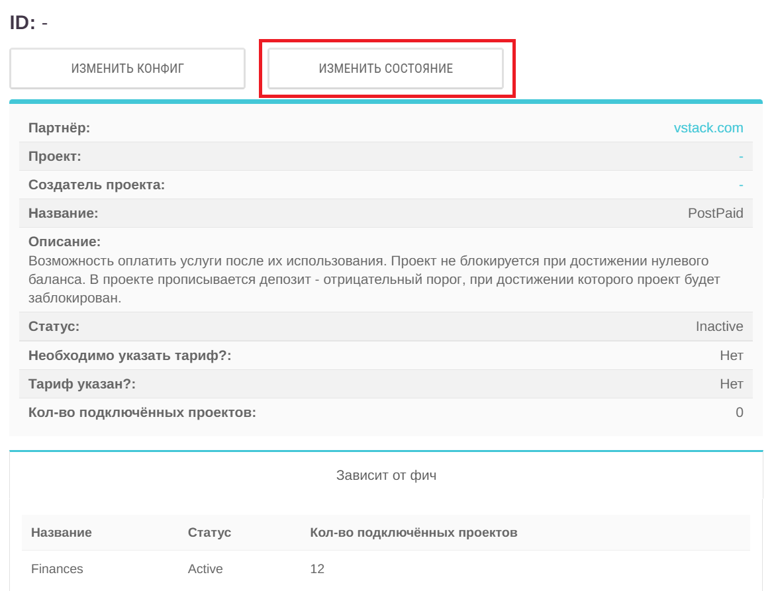Screen dimensions: 774x591
Task: Click the Active status cell for Finances
Action: [x=205, y=568]
